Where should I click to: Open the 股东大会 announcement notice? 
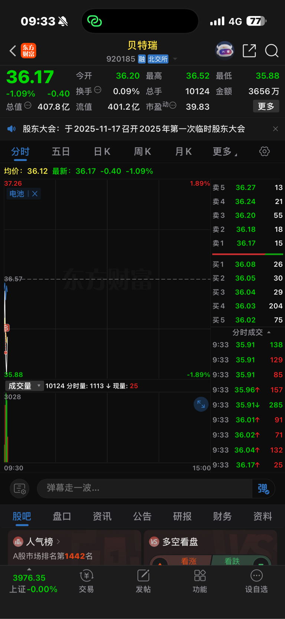coord(134,129)
